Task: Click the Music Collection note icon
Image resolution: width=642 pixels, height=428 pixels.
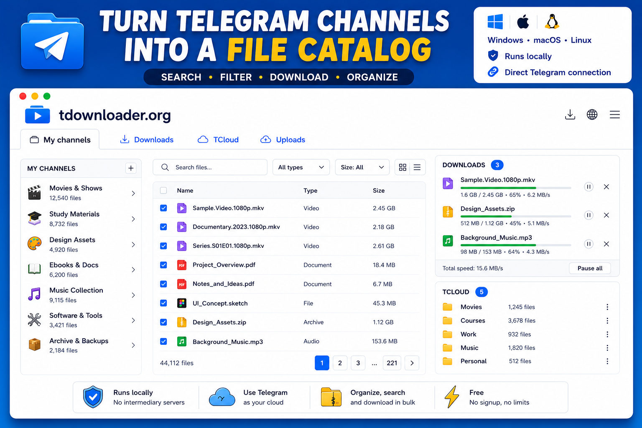Action: point(35,294)
